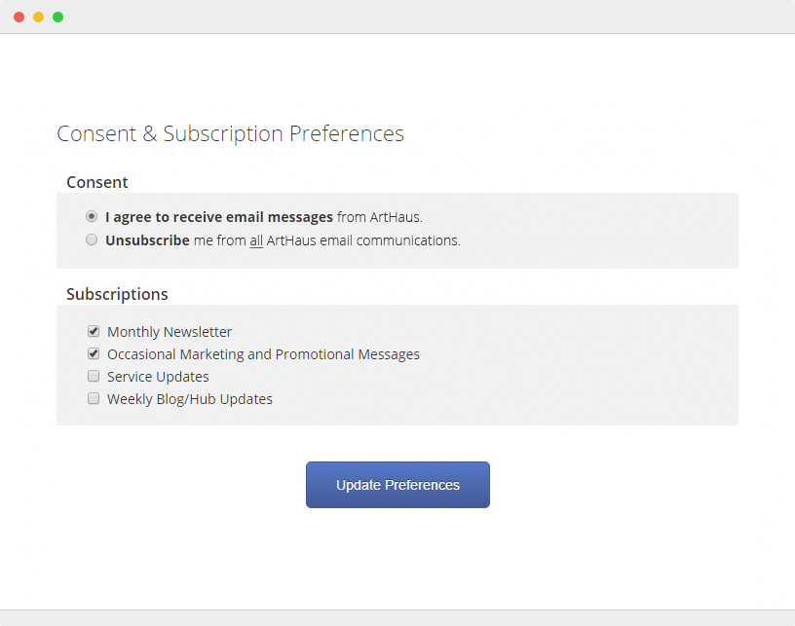This screenshot has width=795, height=626.
Task: Check the Weekly Blog/Hub Updates checkbox
Action: (94, 398)
